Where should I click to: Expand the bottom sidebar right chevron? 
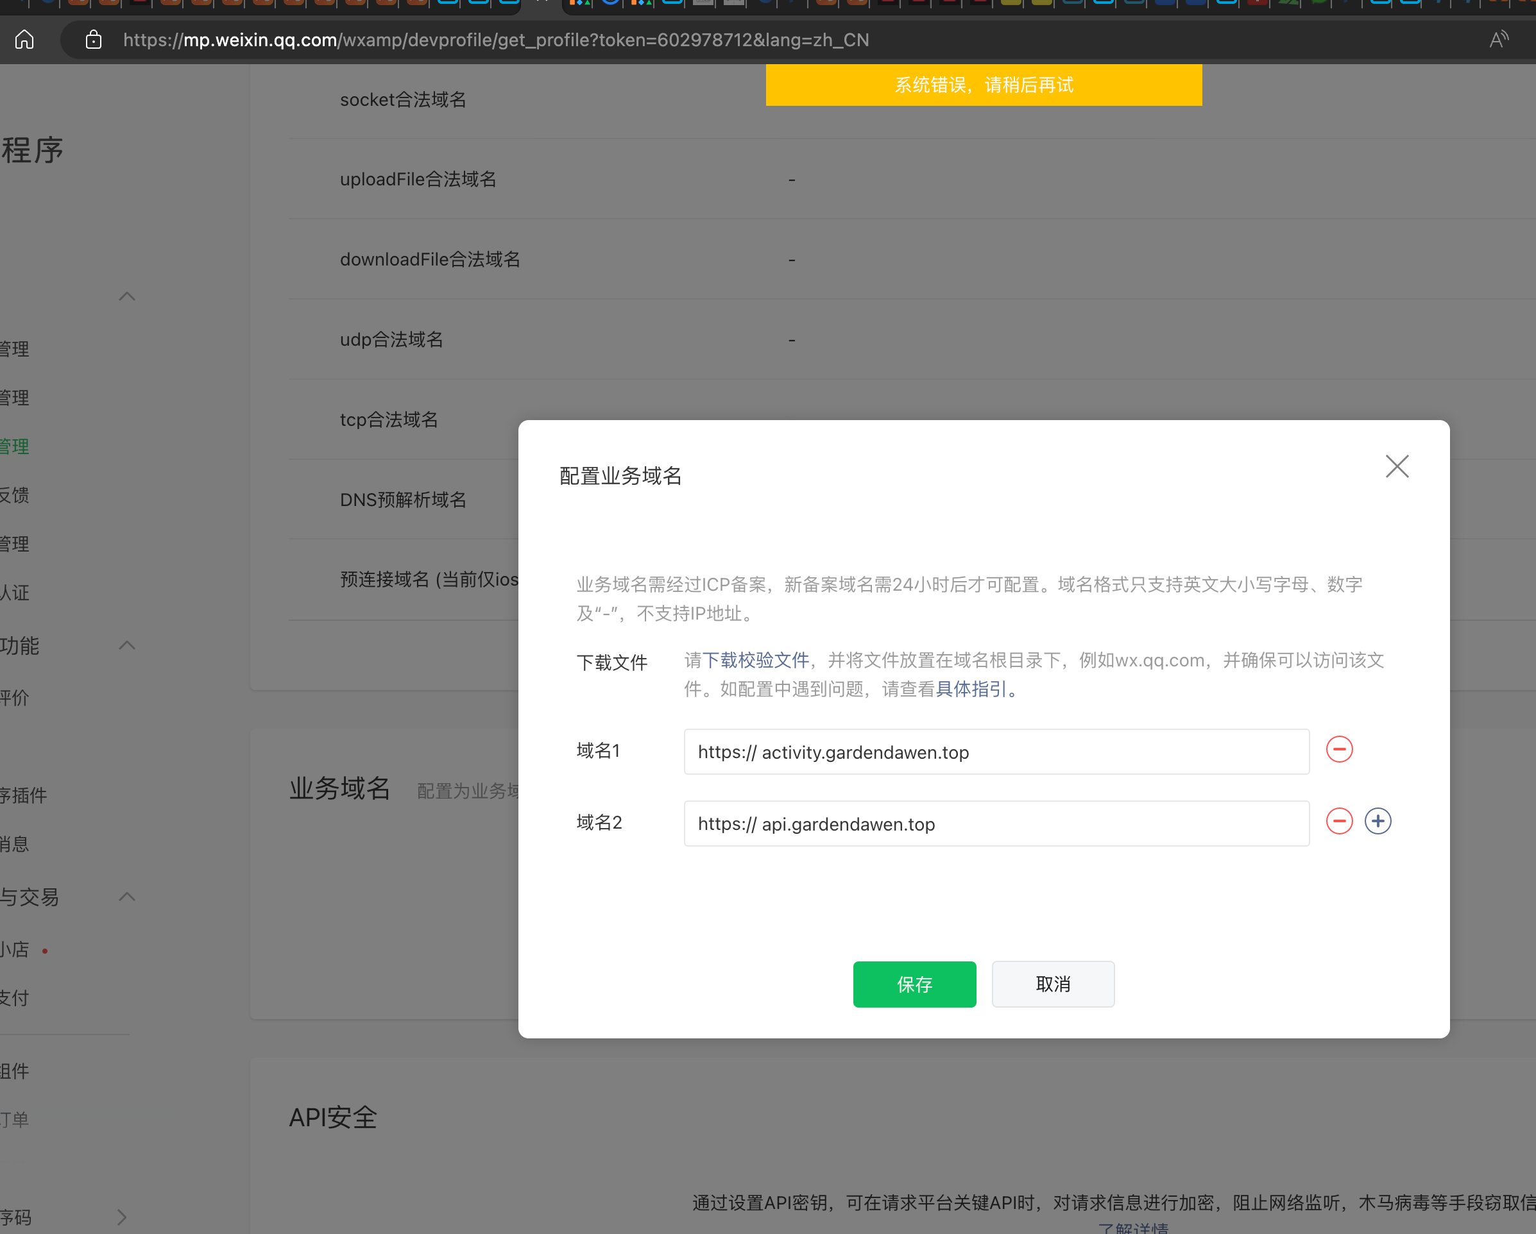(x=123, y=1217)
